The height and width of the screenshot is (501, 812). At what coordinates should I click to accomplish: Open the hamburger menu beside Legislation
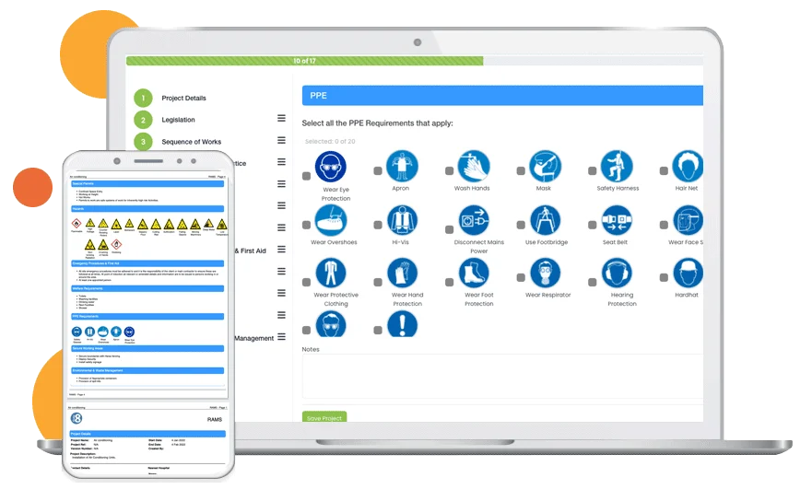(x=281, y=119)
